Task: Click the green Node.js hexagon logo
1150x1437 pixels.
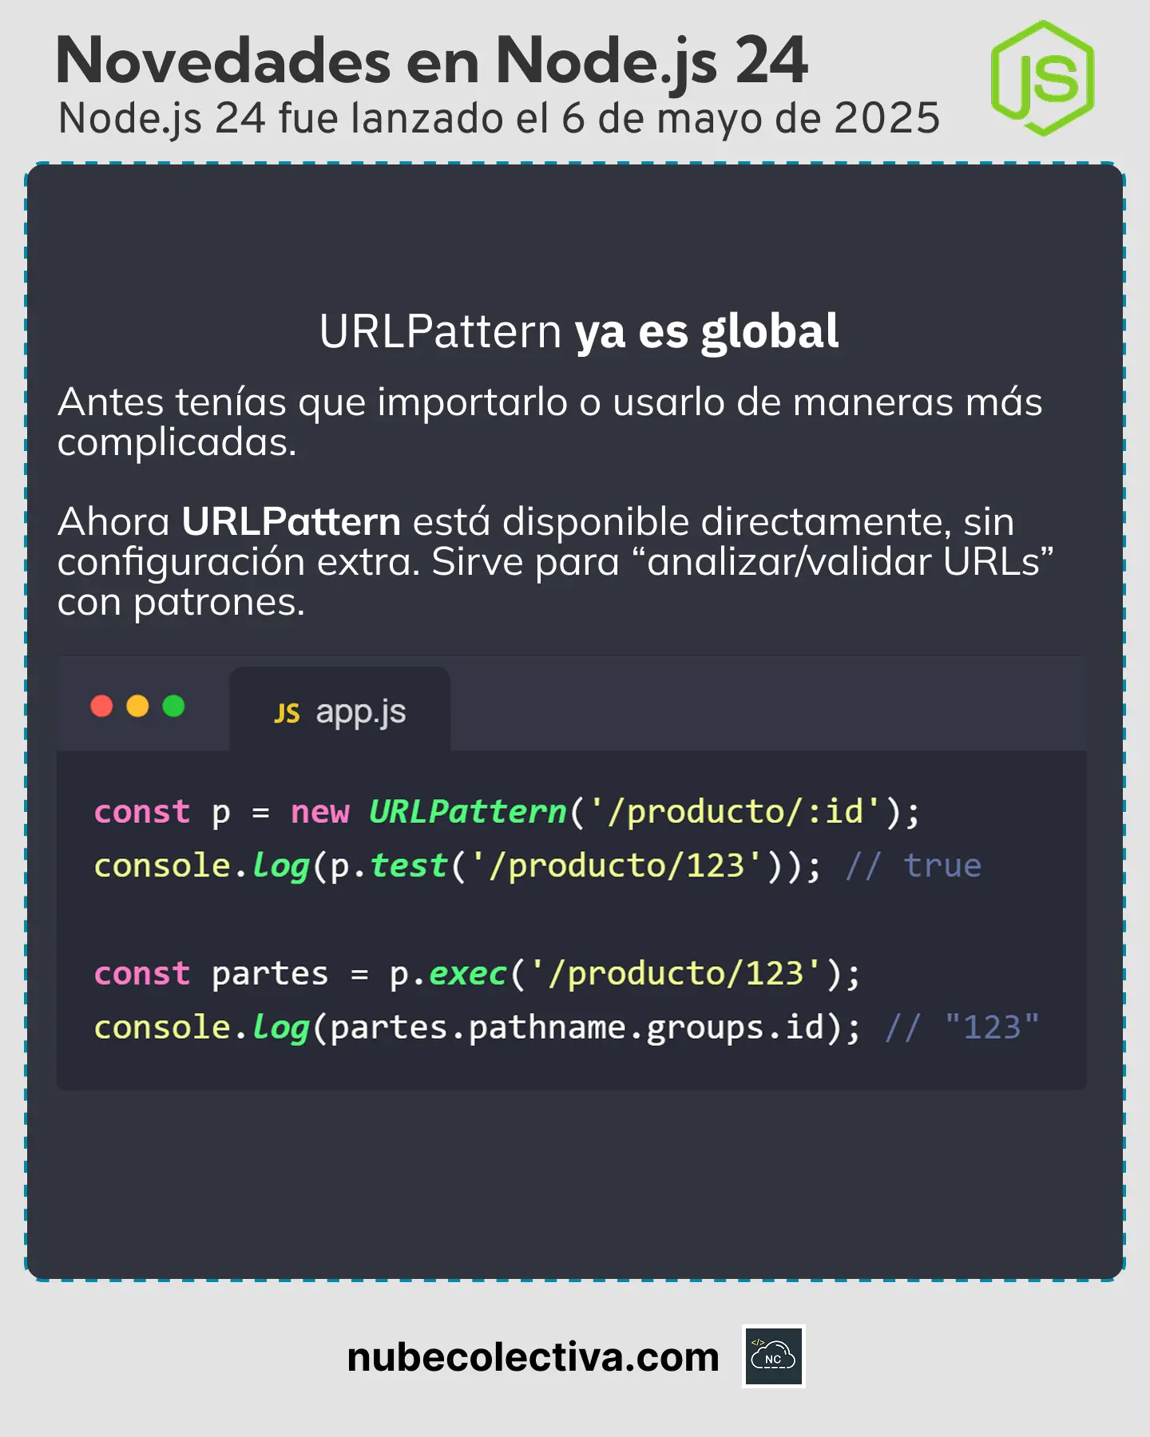Action: pos(1042,78)
